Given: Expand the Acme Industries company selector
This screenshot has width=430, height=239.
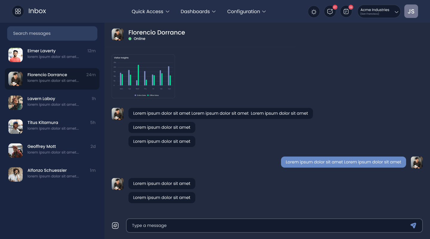Looking at the screenshot, I should pos(379,11).
